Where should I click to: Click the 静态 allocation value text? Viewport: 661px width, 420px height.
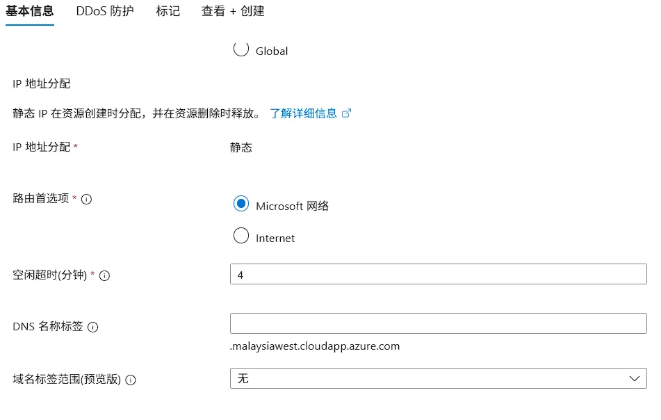(241, 147)
